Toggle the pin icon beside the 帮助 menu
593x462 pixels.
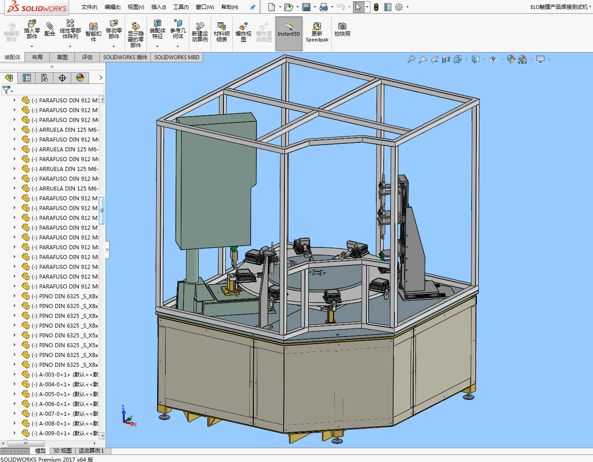coord(252,7)
